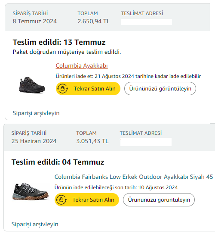Screen dimensions: 215x234
Task: Open Columbia Fairbanks Low Erkek Outdoor Ayakkabı link
Action: 134,177
